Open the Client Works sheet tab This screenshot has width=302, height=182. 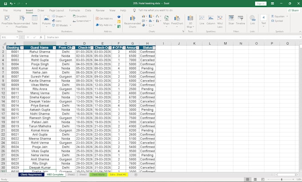pyautogui.click(x=98, y=174)
